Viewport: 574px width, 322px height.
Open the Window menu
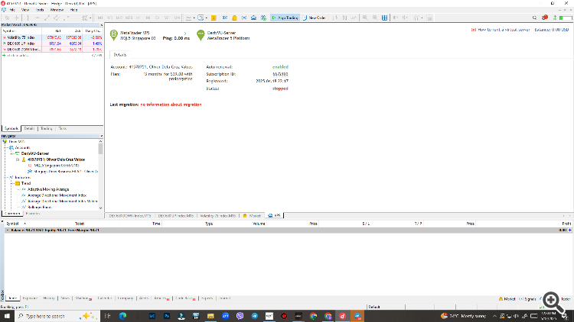pos(57,10)
